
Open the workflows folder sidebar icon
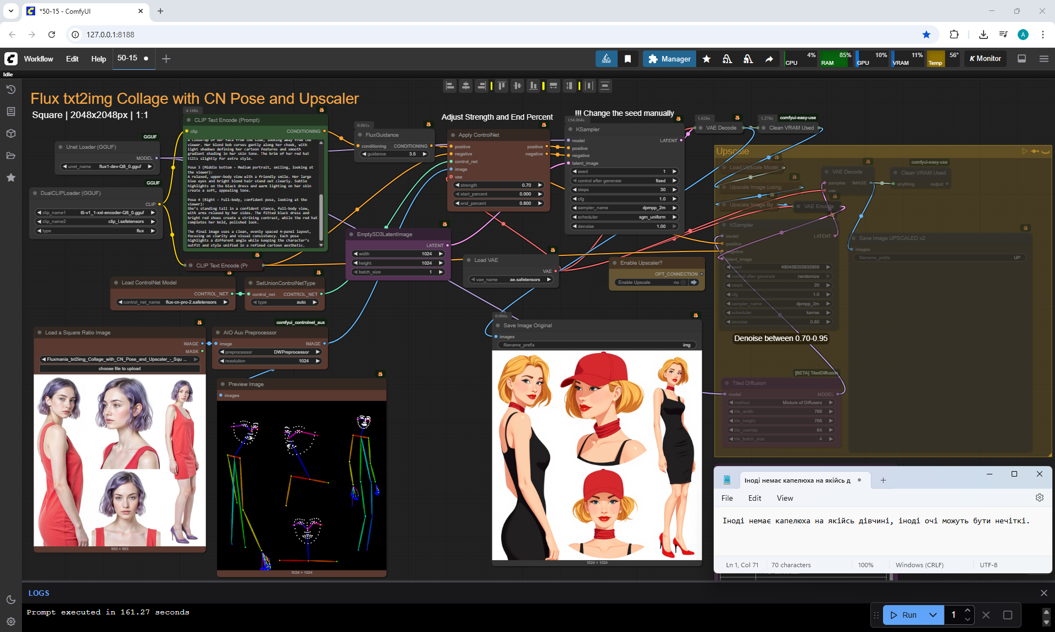point(10,155)
